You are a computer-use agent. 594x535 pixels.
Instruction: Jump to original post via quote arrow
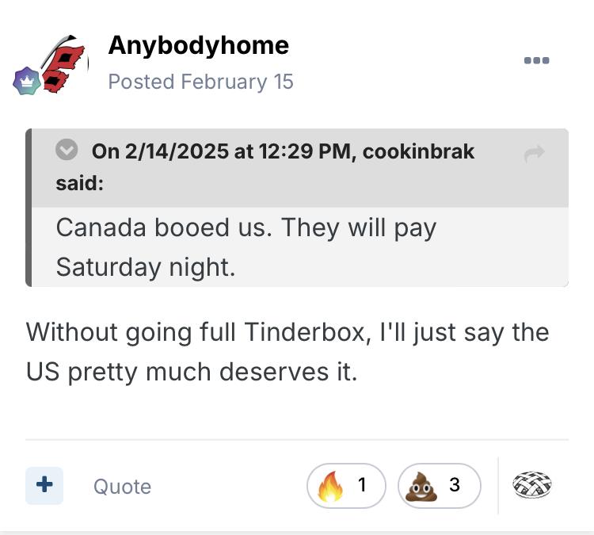click(x=535, y=154)
